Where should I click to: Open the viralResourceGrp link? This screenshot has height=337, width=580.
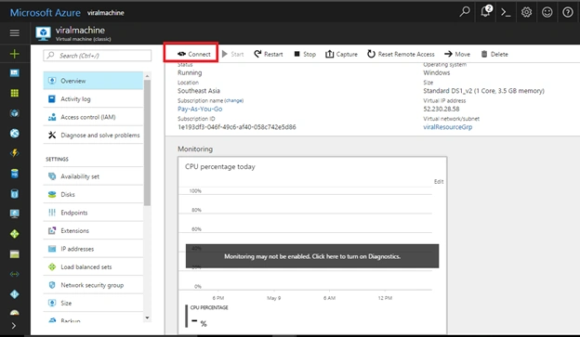coord(448,127)
